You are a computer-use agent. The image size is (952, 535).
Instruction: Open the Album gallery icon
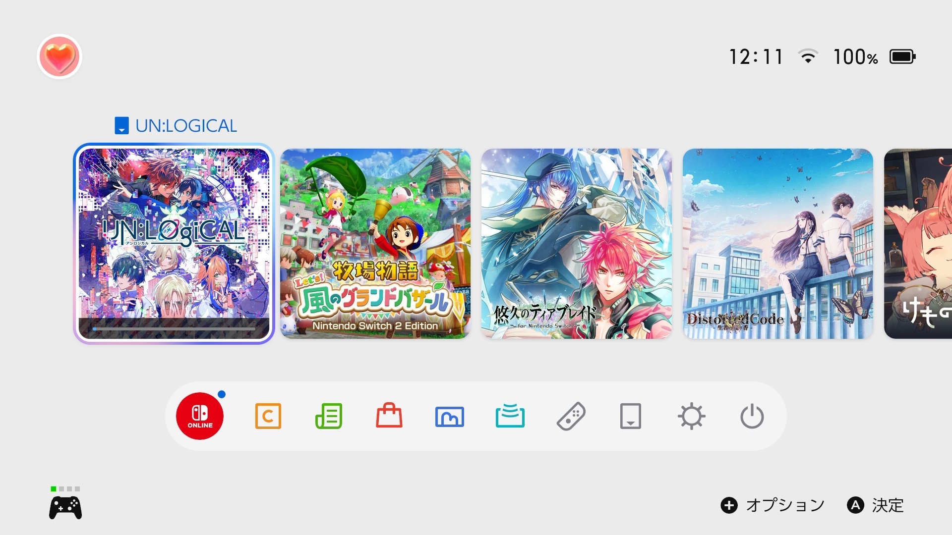(450, 417)
